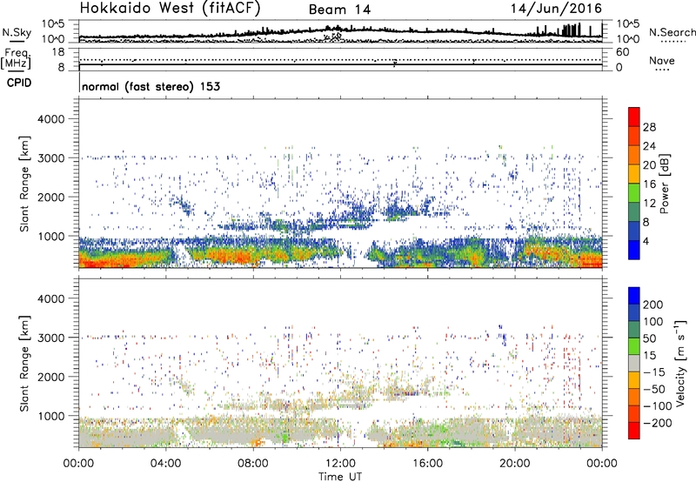Click the 'Nave' legend label
The height and width of the screenshot is (482, 696).
pyautogui.click(x=661, y=60)
